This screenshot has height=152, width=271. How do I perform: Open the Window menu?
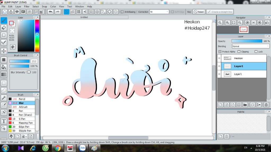(x=79, y=6)
